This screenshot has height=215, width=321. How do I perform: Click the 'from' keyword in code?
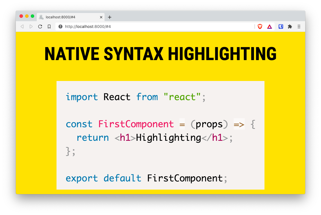[x=147, y=97]
